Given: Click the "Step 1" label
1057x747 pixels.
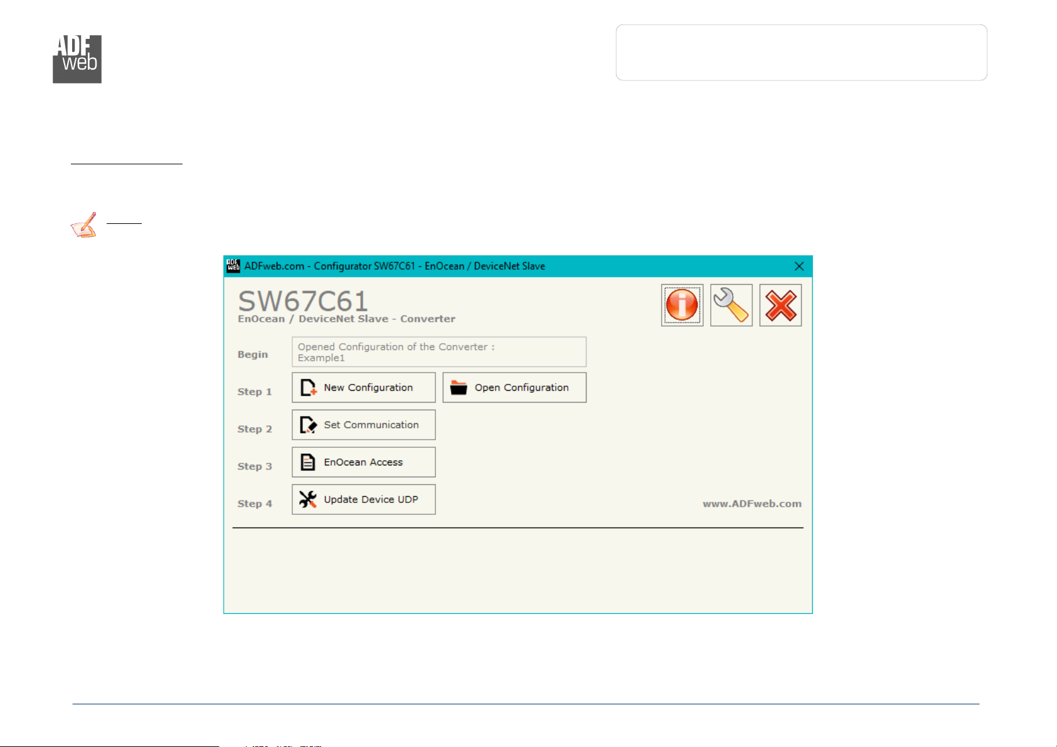Looking at the screenshot, I should pyautogui.click(x=255, y=392).
